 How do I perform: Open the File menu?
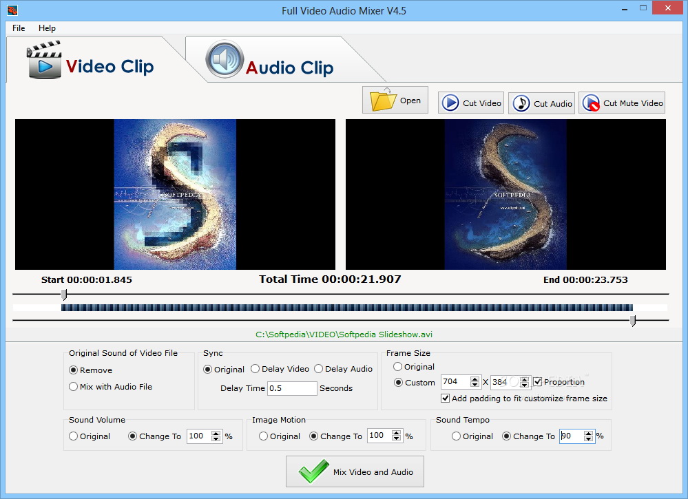pos(19,28)
